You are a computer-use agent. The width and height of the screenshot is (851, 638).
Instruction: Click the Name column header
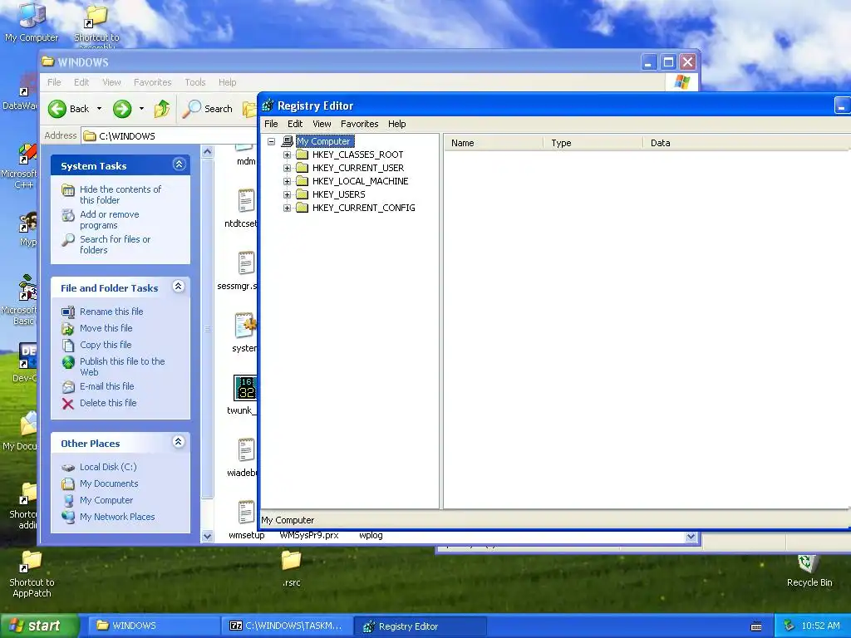tap(494, 143)
